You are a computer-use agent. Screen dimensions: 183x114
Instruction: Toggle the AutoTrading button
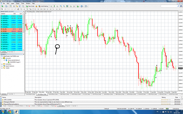click(x=43, y=6)
